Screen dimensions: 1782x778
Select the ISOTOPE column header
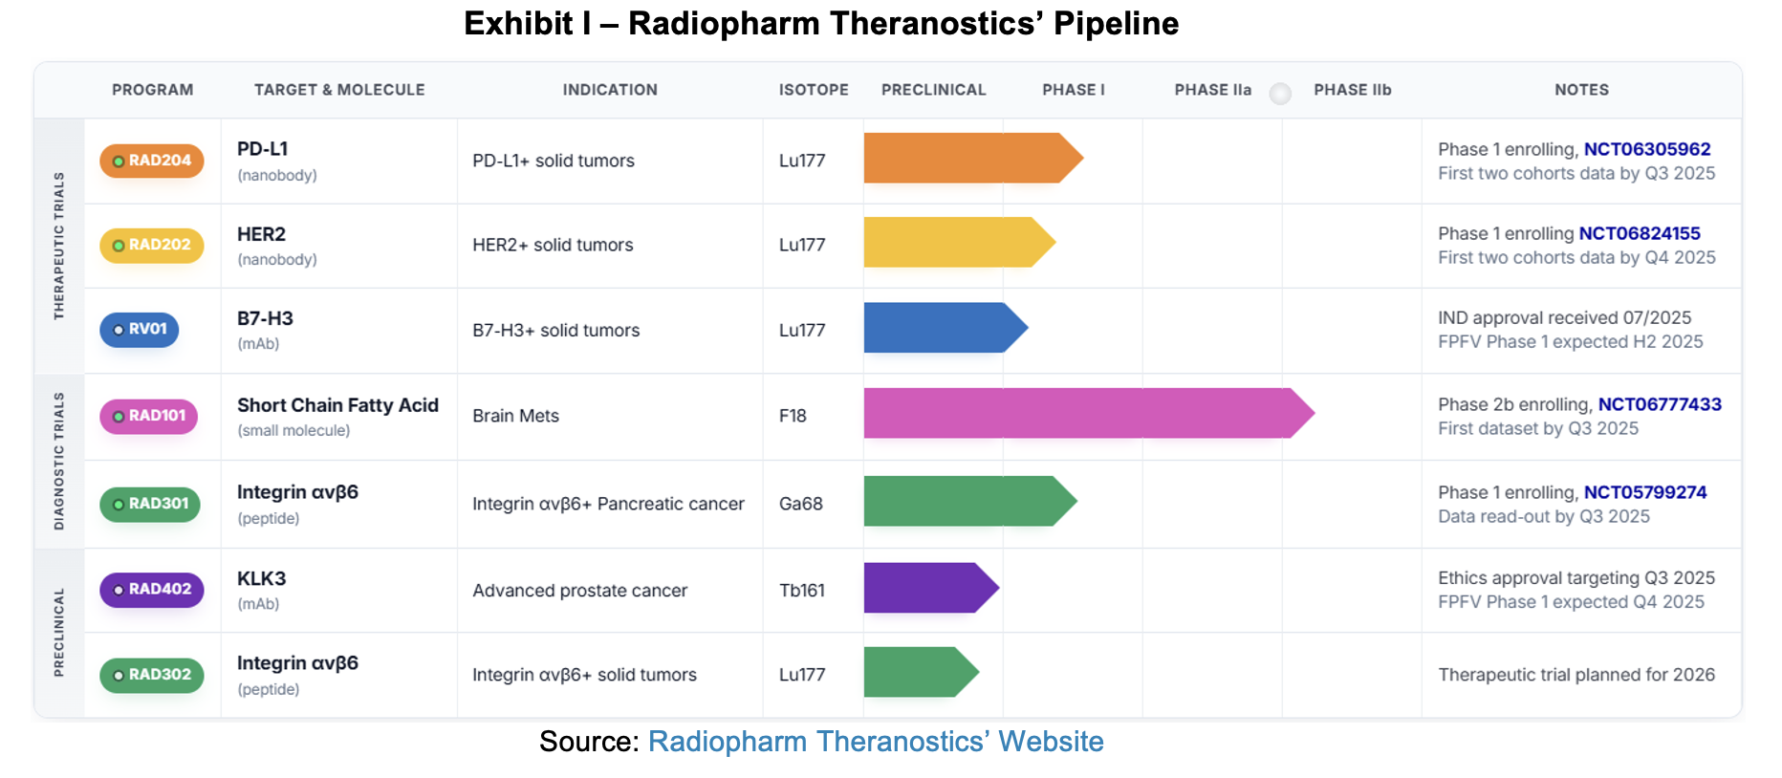coord(813,90)
